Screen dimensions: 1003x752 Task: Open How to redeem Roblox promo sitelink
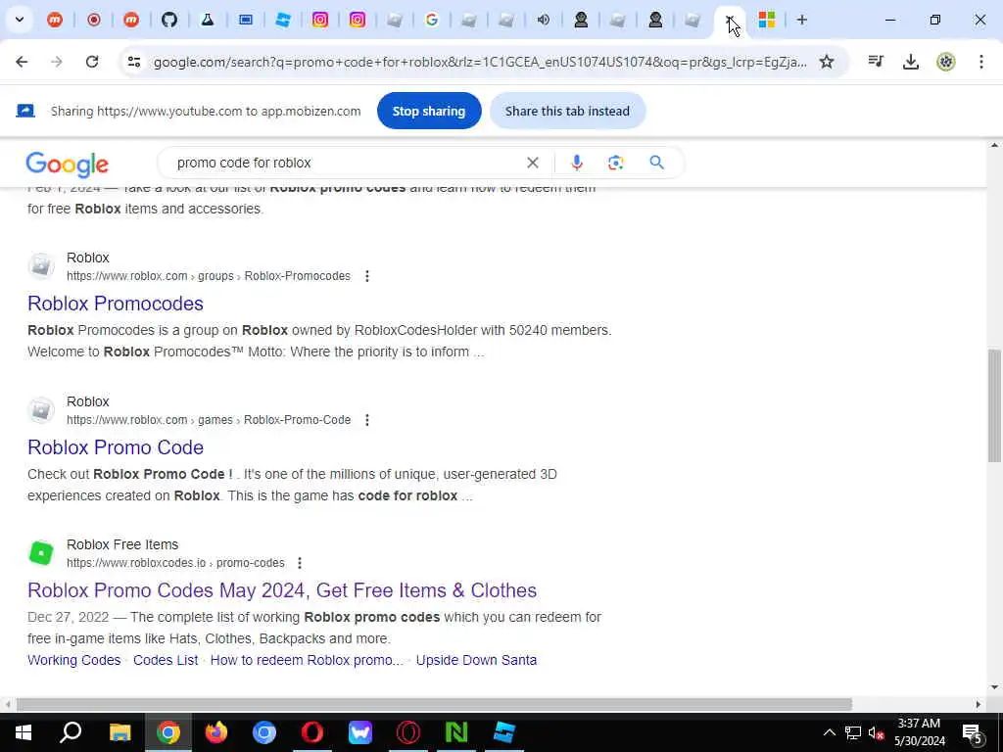[307, 660]
